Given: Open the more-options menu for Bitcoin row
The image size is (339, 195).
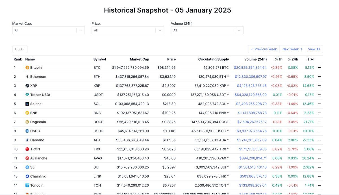Looking at the screenshot, I should pyautogui.click(x=320, y=68).
